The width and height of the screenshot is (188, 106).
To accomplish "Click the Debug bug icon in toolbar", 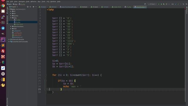I will 161,4.
